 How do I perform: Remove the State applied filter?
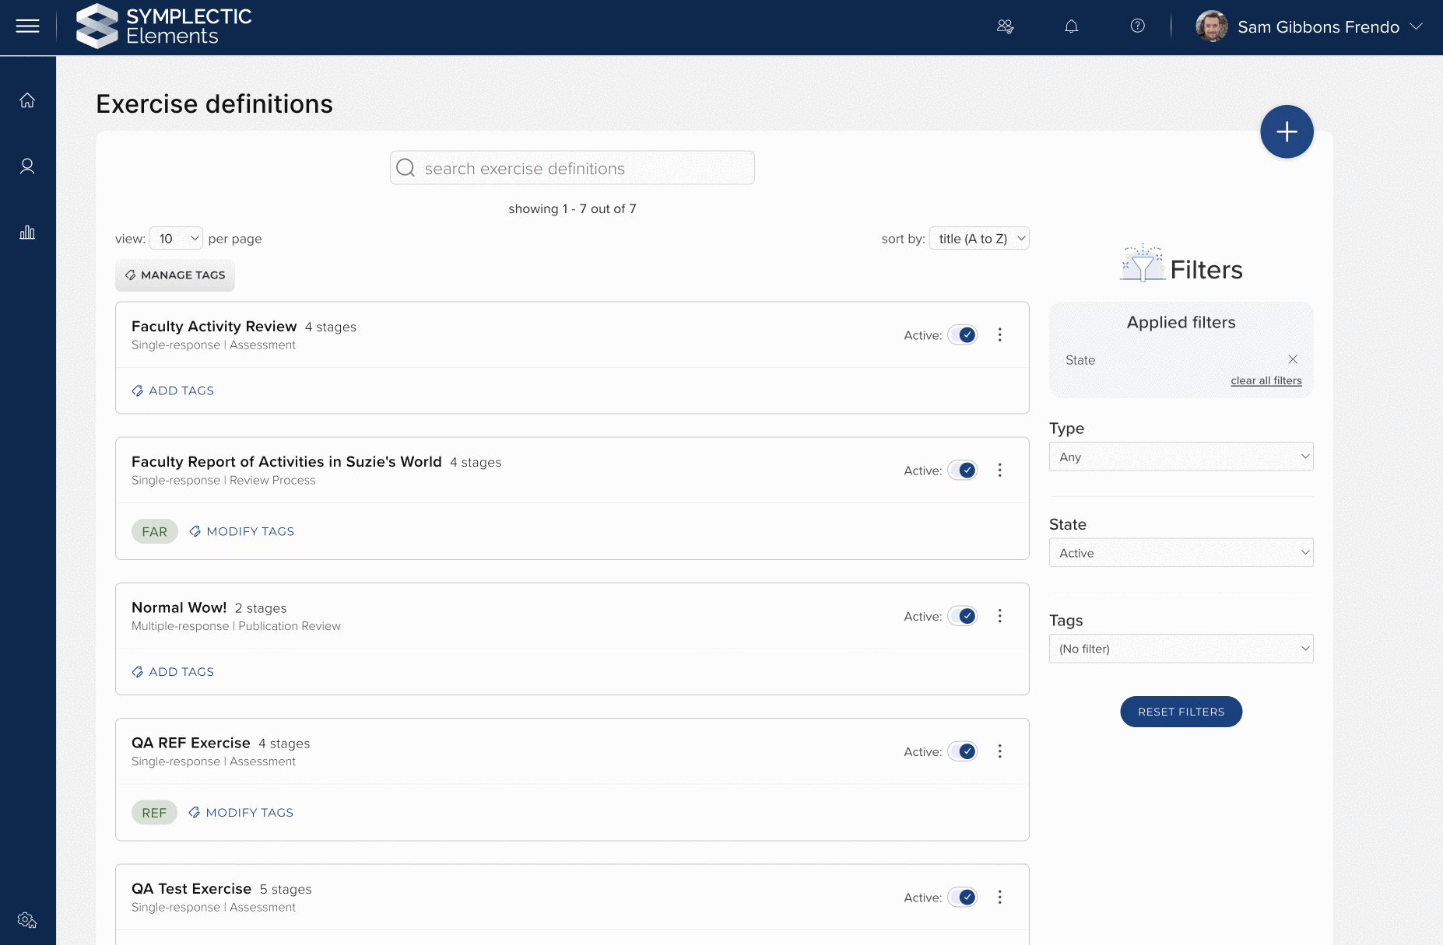[1292, 359]
